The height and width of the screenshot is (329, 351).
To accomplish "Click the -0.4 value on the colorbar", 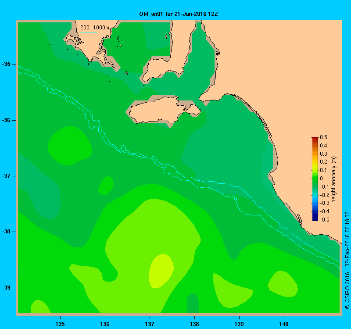I will tap(324, 211).
